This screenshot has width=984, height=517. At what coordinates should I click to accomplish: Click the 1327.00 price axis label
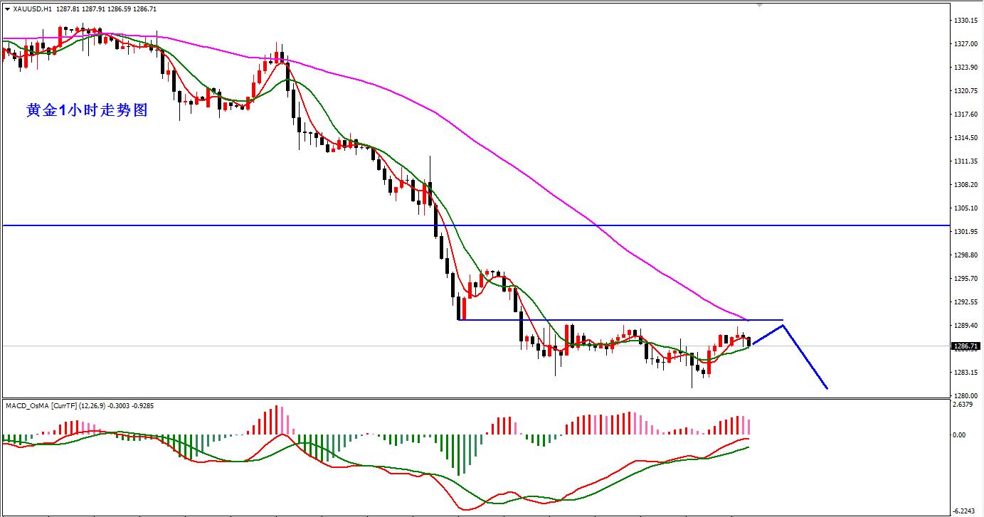click(x=966, y=44)
